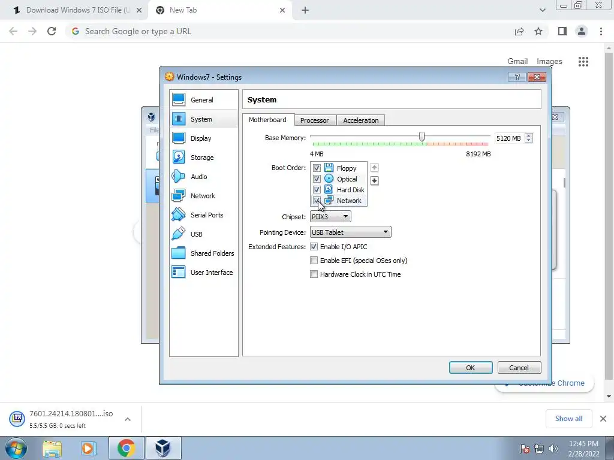
Task: Open the USB settings category
Action: click(x=204, y=234)
